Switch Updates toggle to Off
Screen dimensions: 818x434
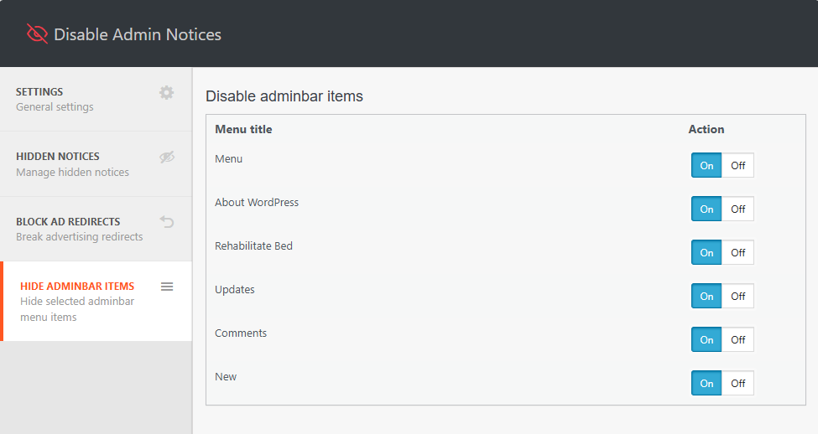point(737,296)
